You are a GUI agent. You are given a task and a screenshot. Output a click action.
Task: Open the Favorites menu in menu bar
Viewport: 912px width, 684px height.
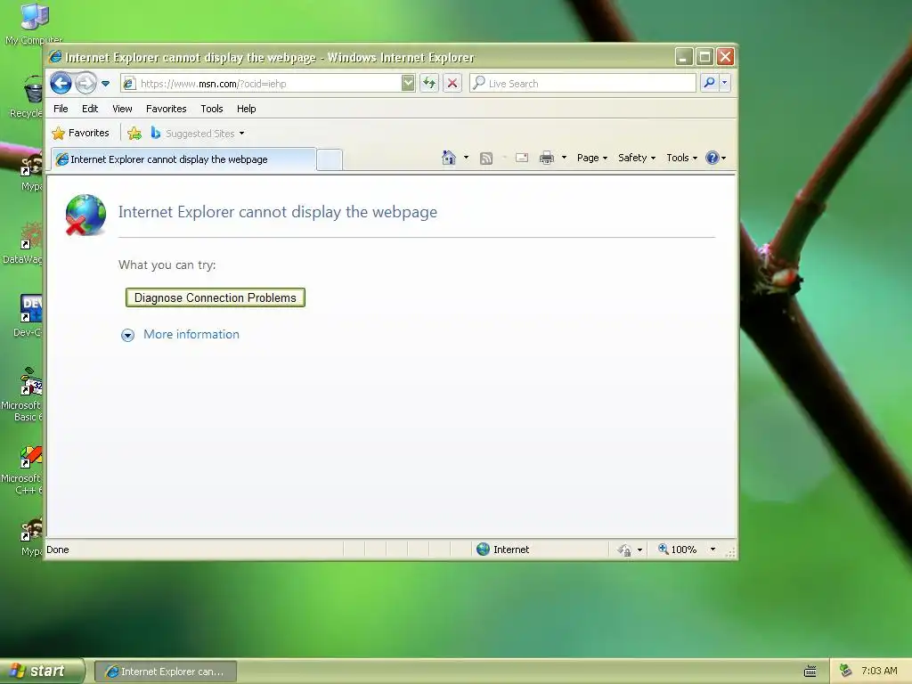(166, 109)
